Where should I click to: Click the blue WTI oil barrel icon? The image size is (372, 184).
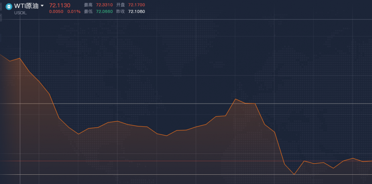[9, 7]
